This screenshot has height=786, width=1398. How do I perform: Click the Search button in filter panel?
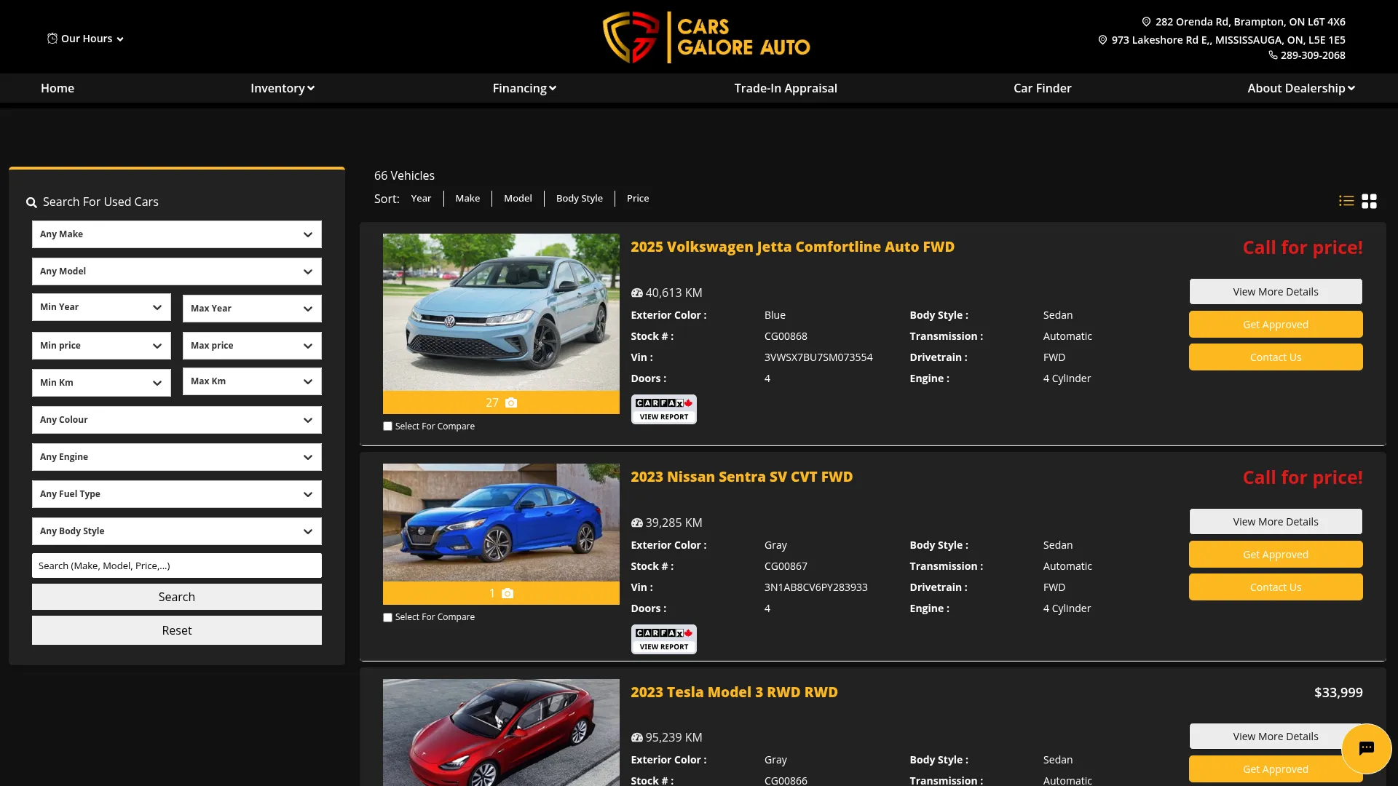pos(177,597)
